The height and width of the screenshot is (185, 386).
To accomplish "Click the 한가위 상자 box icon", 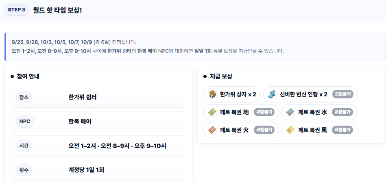I will click(x=212, y=94).
